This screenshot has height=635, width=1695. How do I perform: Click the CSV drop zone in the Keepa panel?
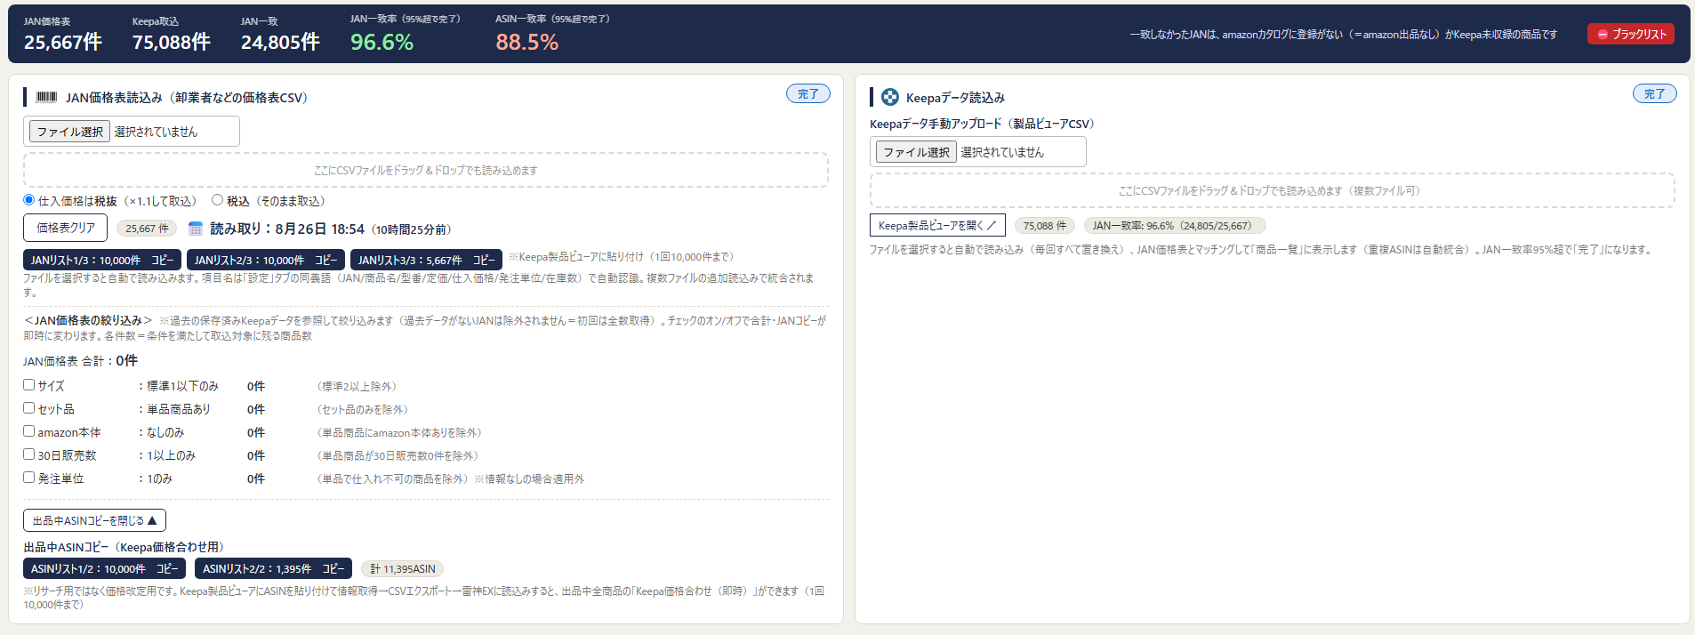tap(1273, 190)
